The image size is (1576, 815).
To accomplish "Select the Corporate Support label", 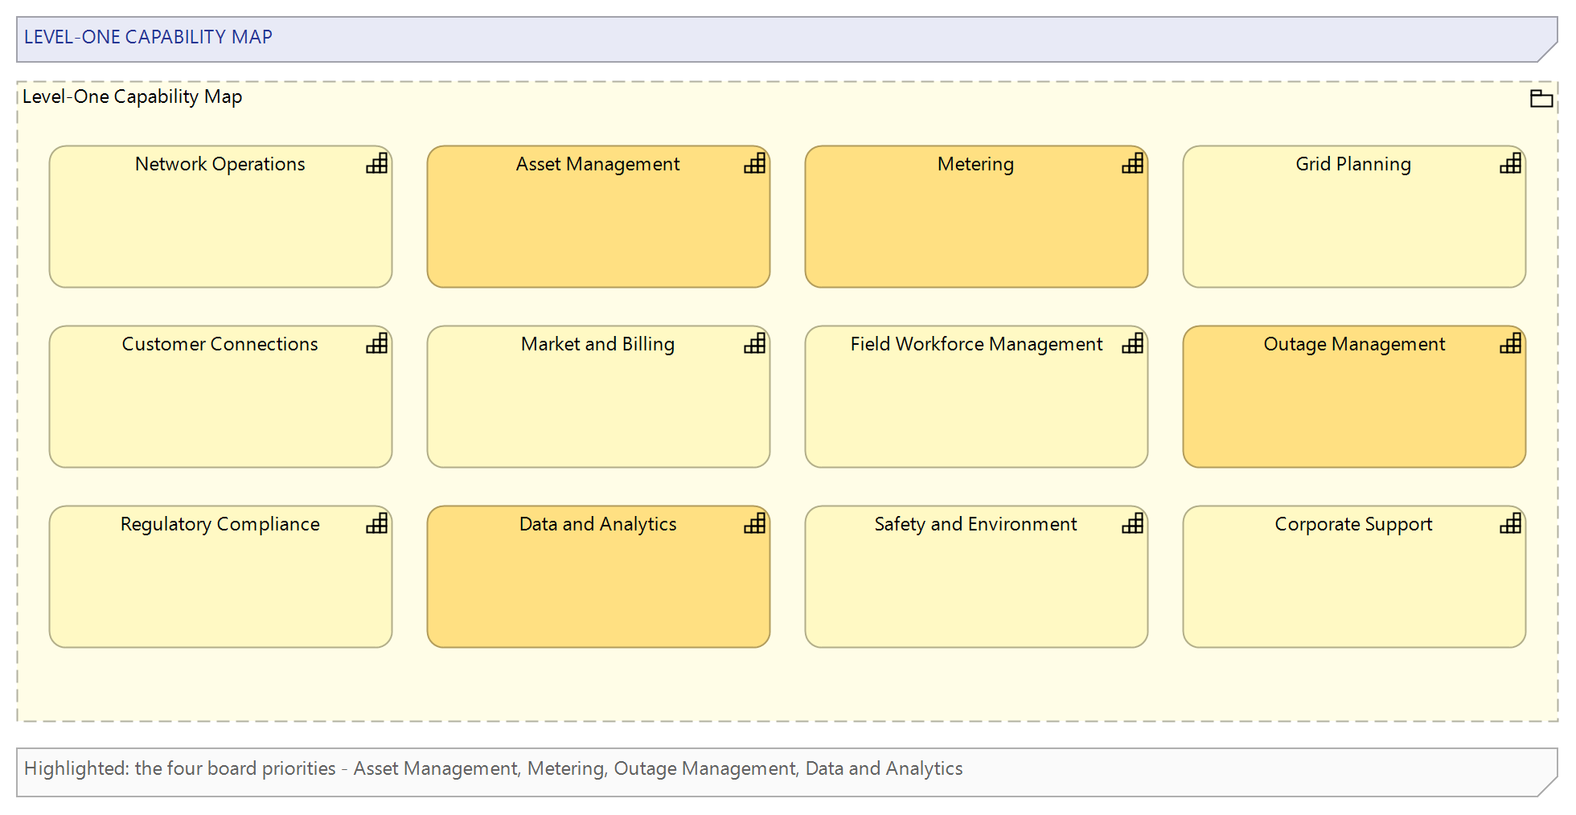I will coord(1353,524).
